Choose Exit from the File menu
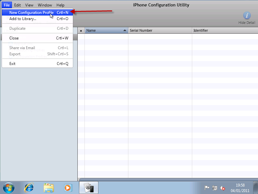 tap(12, 64)
